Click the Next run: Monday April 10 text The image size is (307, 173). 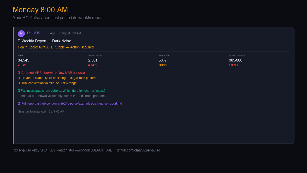click(x=41, y=111)
